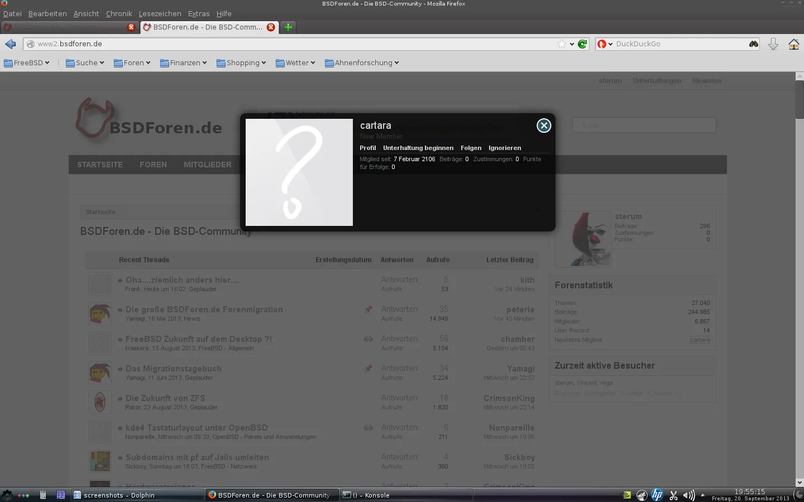Go back with the Firefox back arrow
Image resolution: width=804 pixels, height=502 pixels.
pyautogui.click(x=10, y=44)
